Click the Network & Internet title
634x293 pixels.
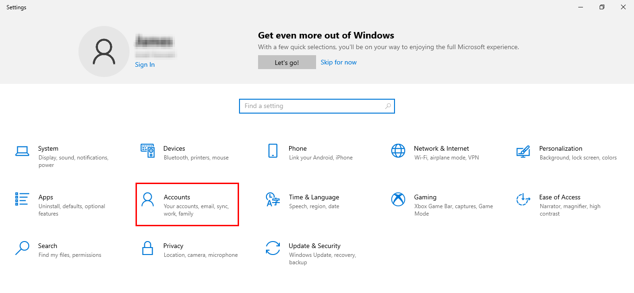(441, 148)
